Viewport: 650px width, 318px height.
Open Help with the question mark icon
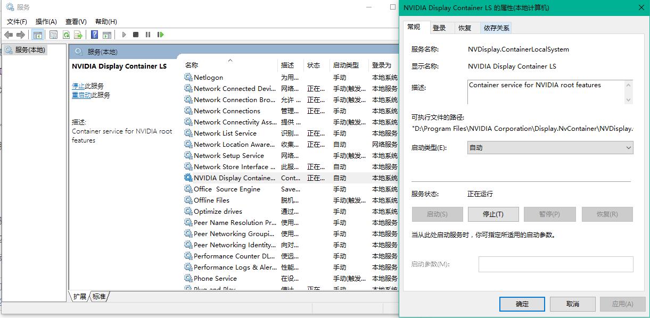[94, 35]
